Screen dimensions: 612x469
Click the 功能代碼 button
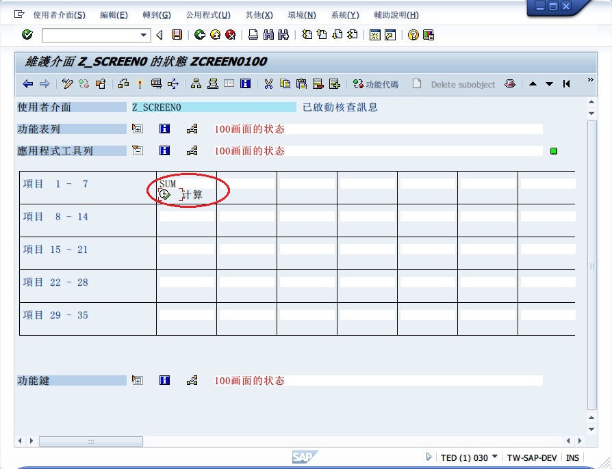click(375, 84)
